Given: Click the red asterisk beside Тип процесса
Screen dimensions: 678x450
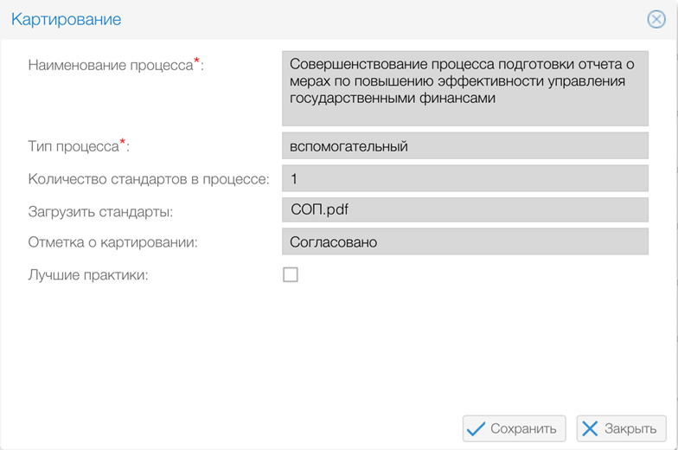Looking at the screenshot, I should coord(123,143).
